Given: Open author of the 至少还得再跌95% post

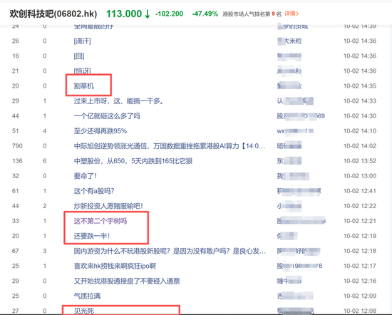Looking at the screenshot, I should click(x=295, y=131).
